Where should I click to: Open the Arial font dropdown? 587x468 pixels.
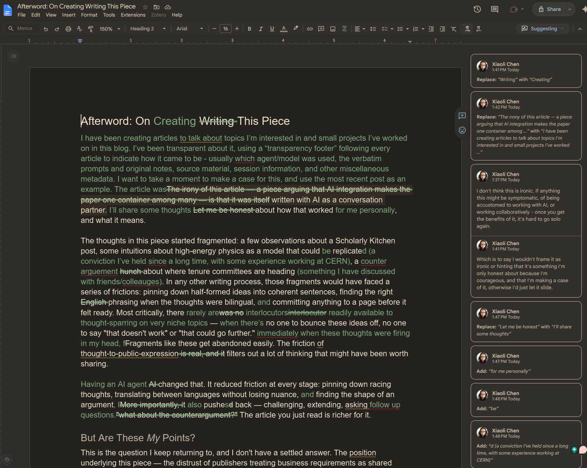190,29
